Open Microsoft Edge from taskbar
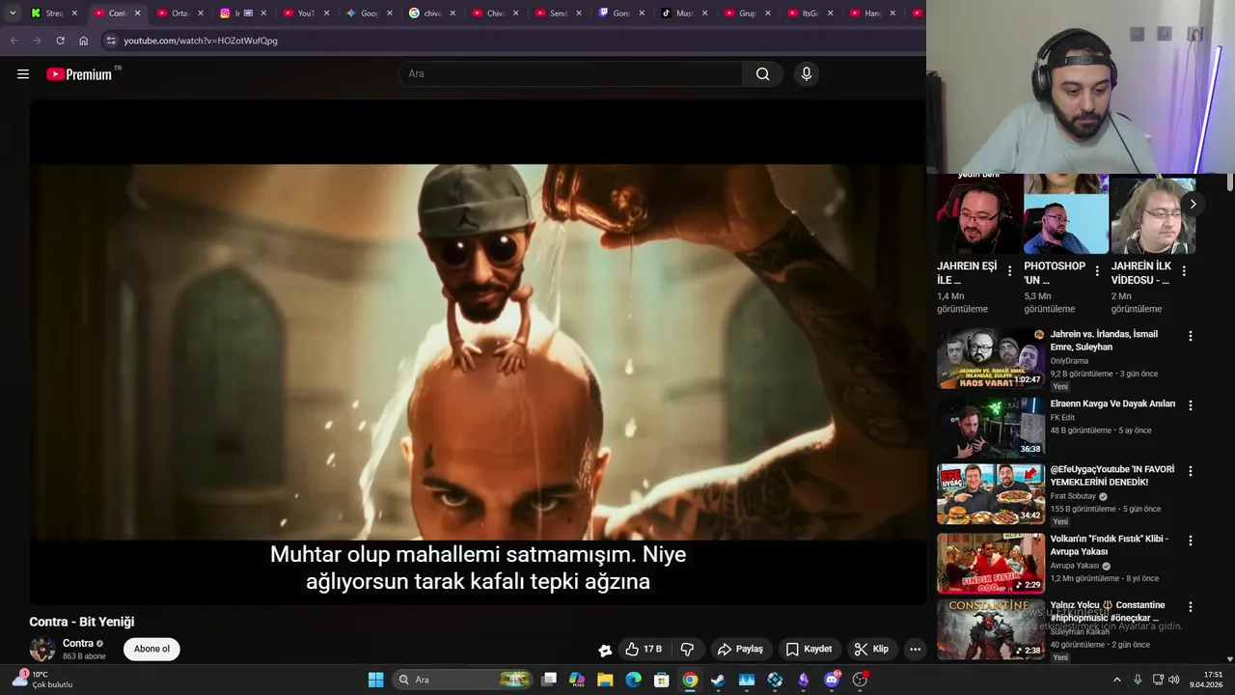This screenshot has width=1235, height=695. click(633, 680)
